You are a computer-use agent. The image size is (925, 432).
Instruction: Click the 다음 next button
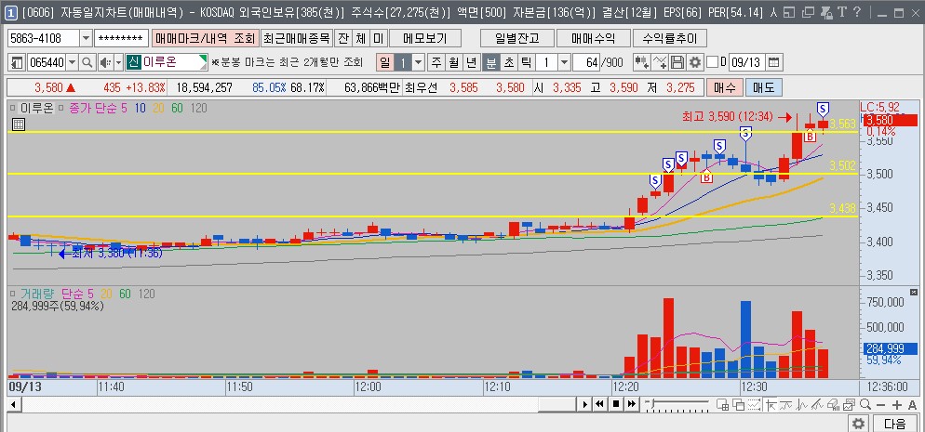pyautogui.click(x=894, y=423)
